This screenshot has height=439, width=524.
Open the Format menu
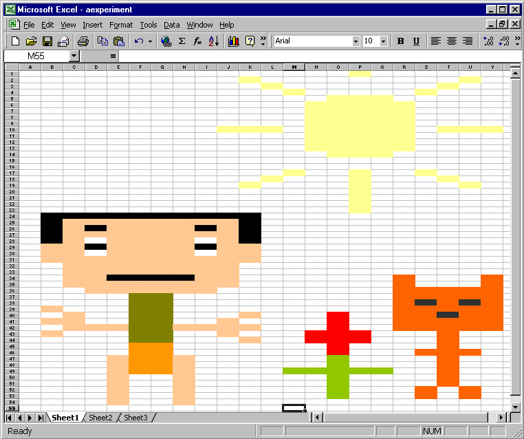point(121,25)
